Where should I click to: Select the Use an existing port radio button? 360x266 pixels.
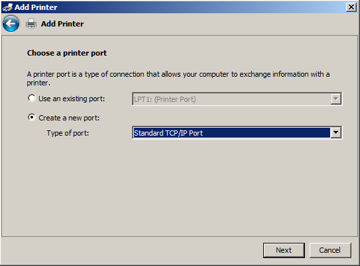click(32, 99)
